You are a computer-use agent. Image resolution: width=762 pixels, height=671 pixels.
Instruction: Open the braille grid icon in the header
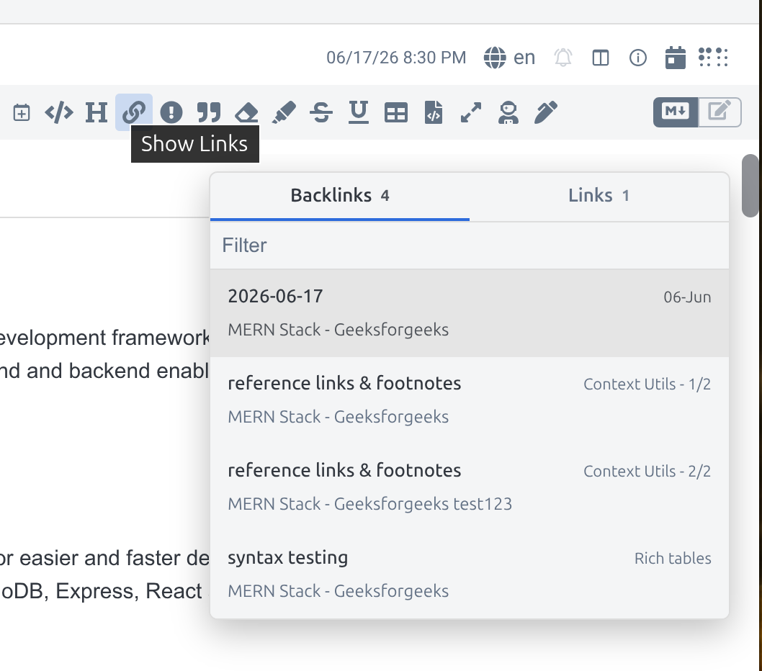[713, 58]
